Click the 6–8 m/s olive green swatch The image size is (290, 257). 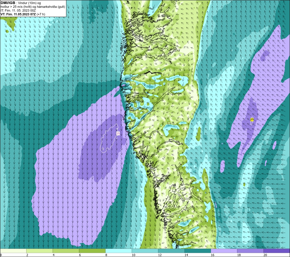92,251
